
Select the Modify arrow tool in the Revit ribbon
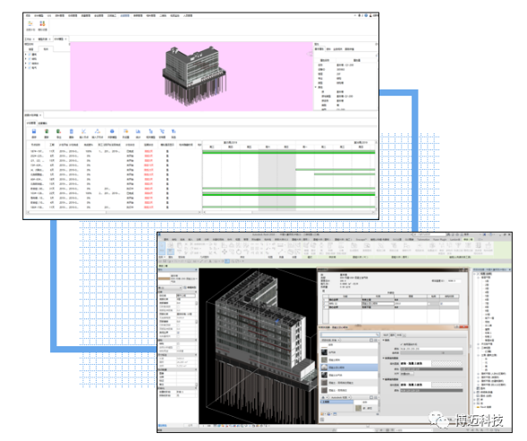162,248
